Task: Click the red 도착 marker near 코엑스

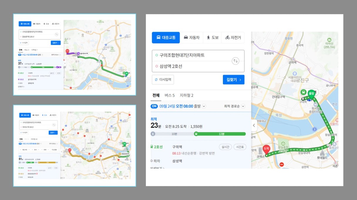Action: click(x=266, y=150)
